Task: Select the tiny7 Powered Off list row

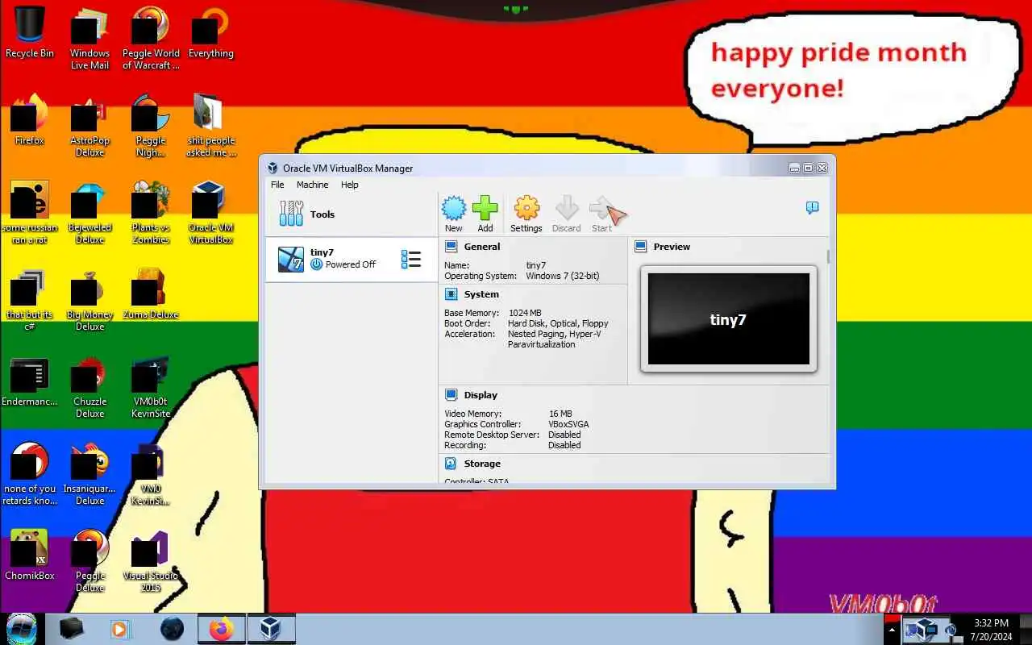Action: (x=351, y=259)
